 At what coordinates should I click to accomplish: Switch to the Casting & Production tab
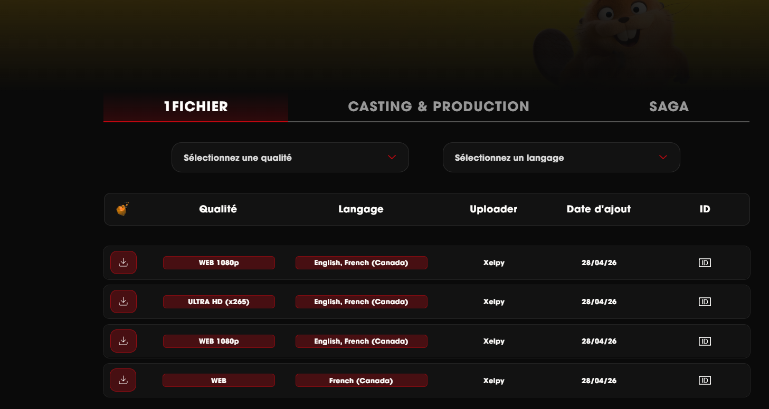(x=438, y=106)
